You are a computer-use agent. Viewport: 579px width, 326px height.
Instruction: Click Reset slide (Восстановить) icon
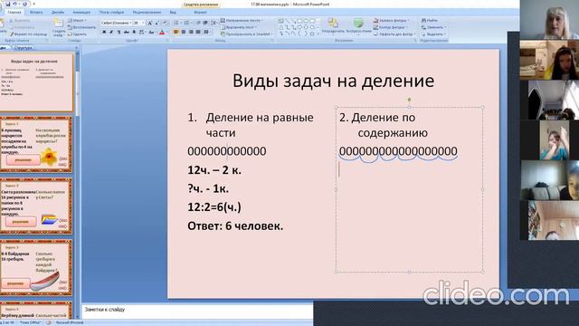[70, 27]
